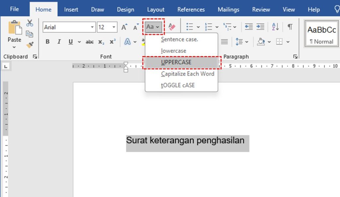Click the Increase Font Size icon

click(x=124, y=26)
